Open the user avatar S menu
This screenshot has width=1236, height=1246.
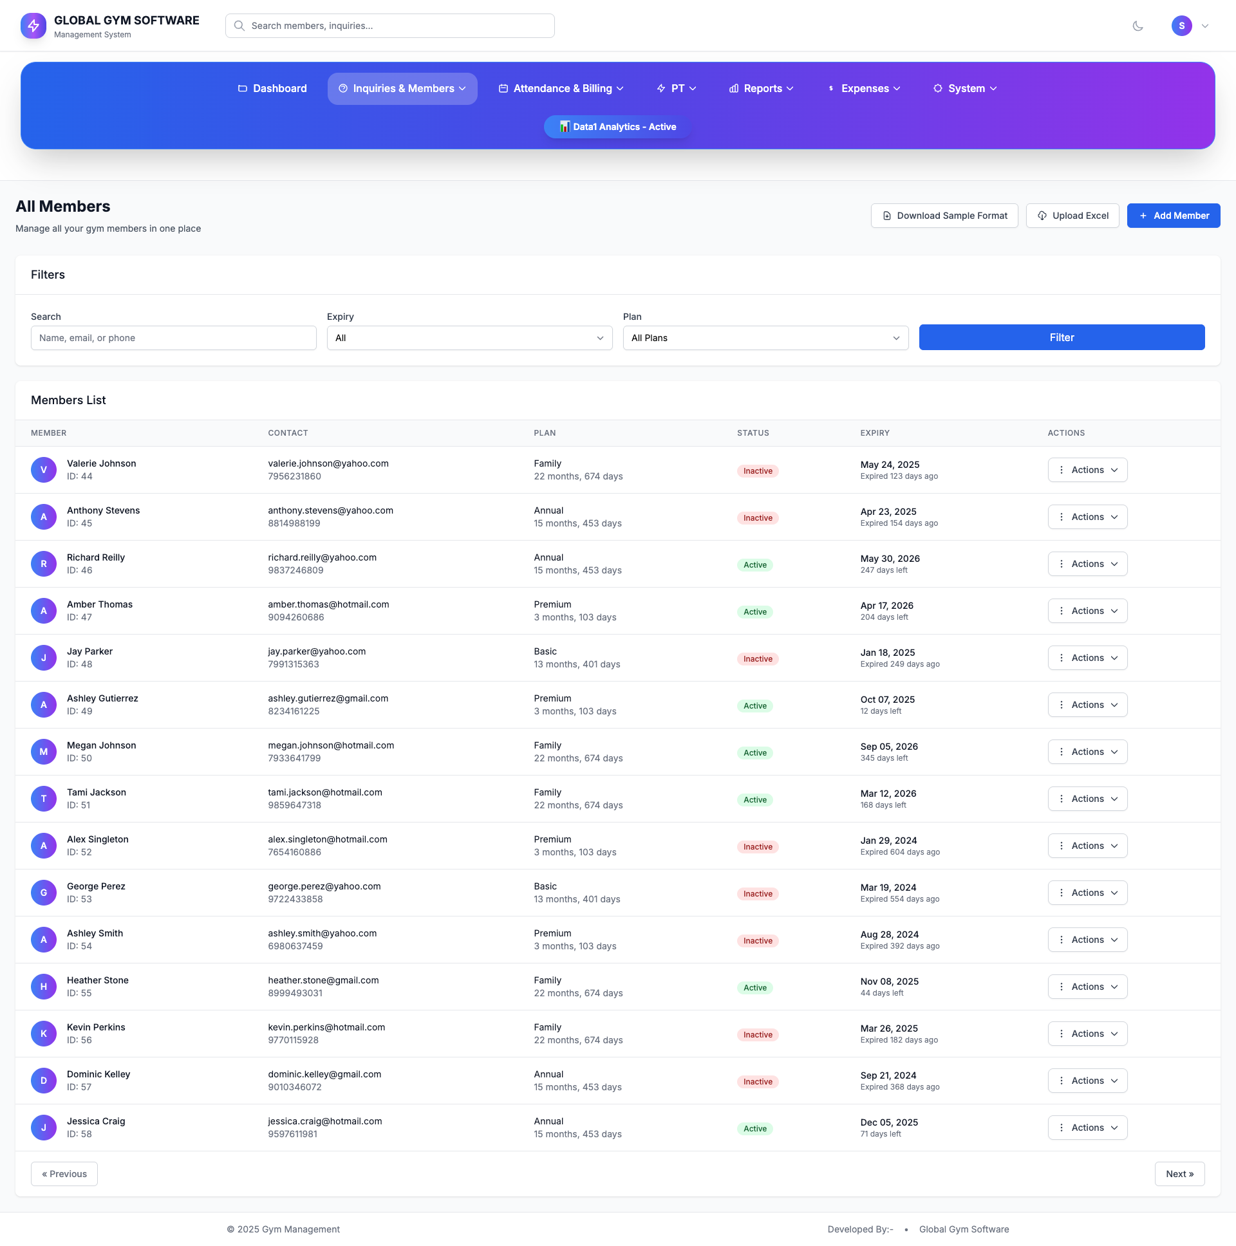pos(1181,26)
